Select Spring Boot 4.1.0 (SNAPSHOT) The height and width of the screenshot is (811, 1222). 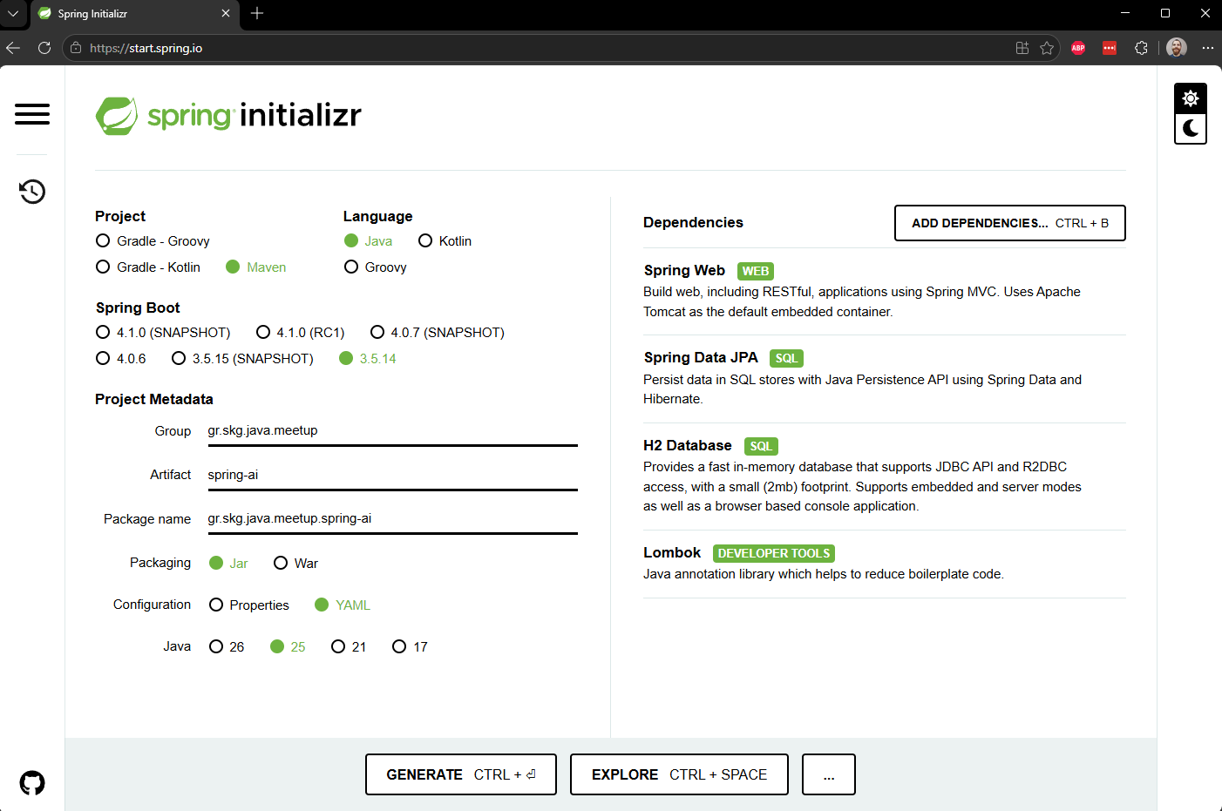click(x=163, y=333)
